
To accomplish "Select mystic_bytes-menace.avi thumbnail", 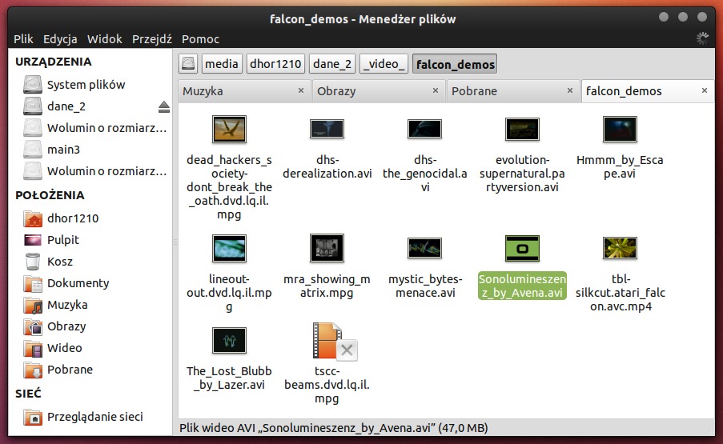I will coord(424,248).
